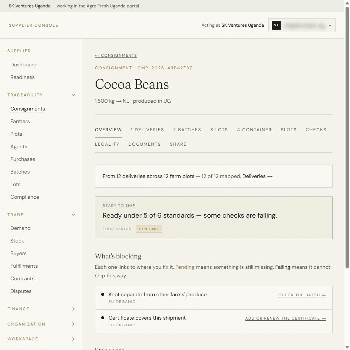Open Contracts in sidebar
The width and height of the screenshot is (350, 350).
coord(22,278)
